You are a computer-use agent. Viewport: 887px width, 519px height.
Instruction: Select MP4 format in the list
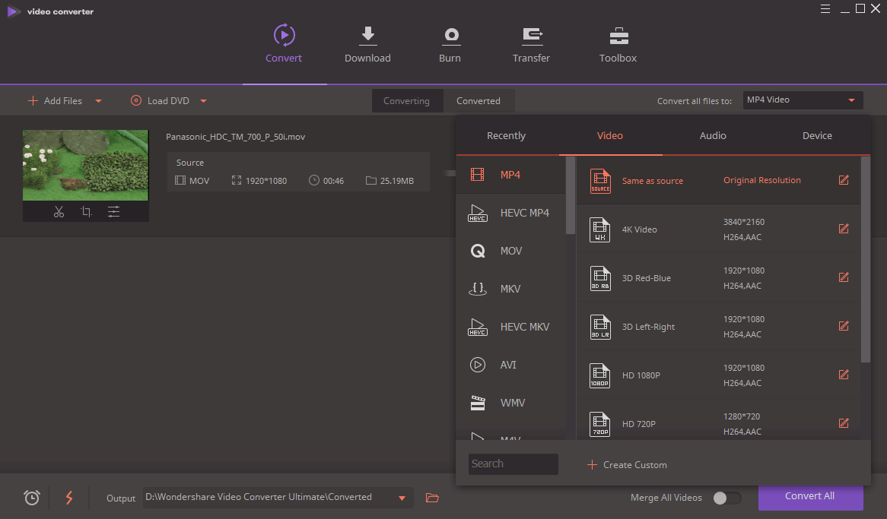(510, 175)
